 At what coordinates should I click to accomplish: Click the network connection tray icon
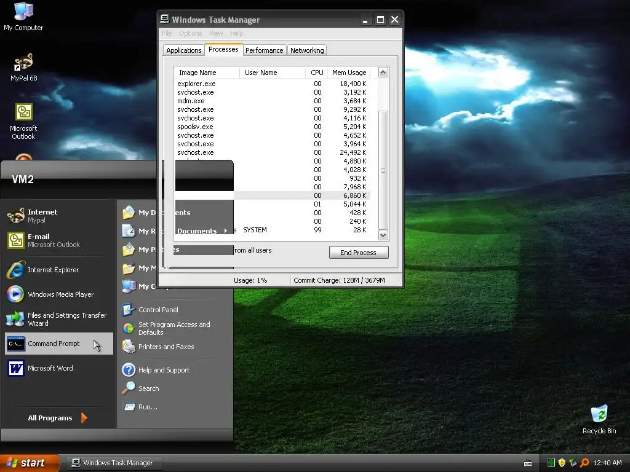[x=573, y=463]
